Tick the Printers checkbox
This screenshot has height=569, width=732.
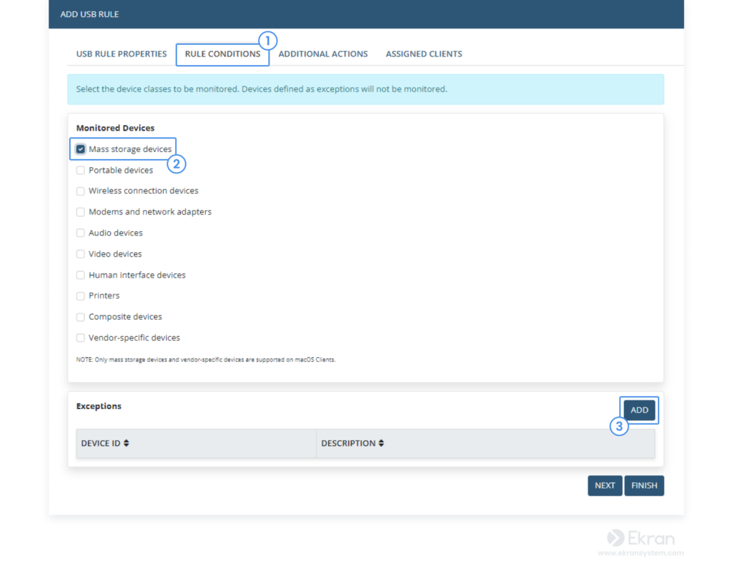(x=81, y=296)
